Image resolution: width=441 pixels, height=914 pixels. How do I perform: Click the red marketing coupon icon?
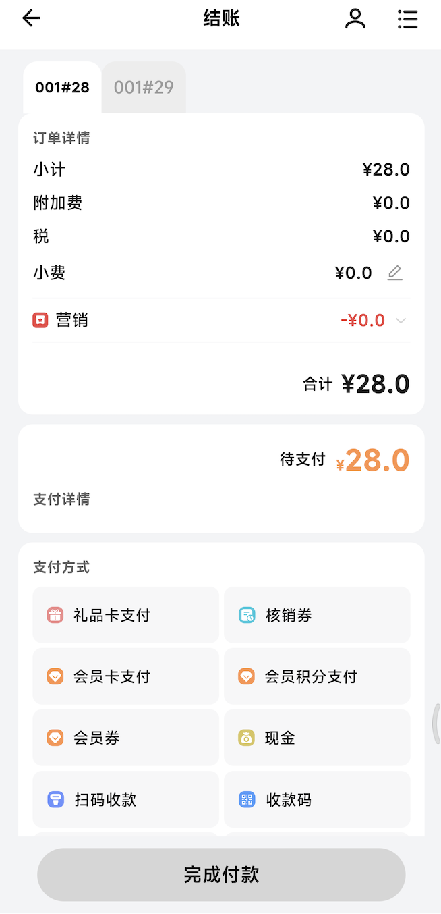pos(40,320)
